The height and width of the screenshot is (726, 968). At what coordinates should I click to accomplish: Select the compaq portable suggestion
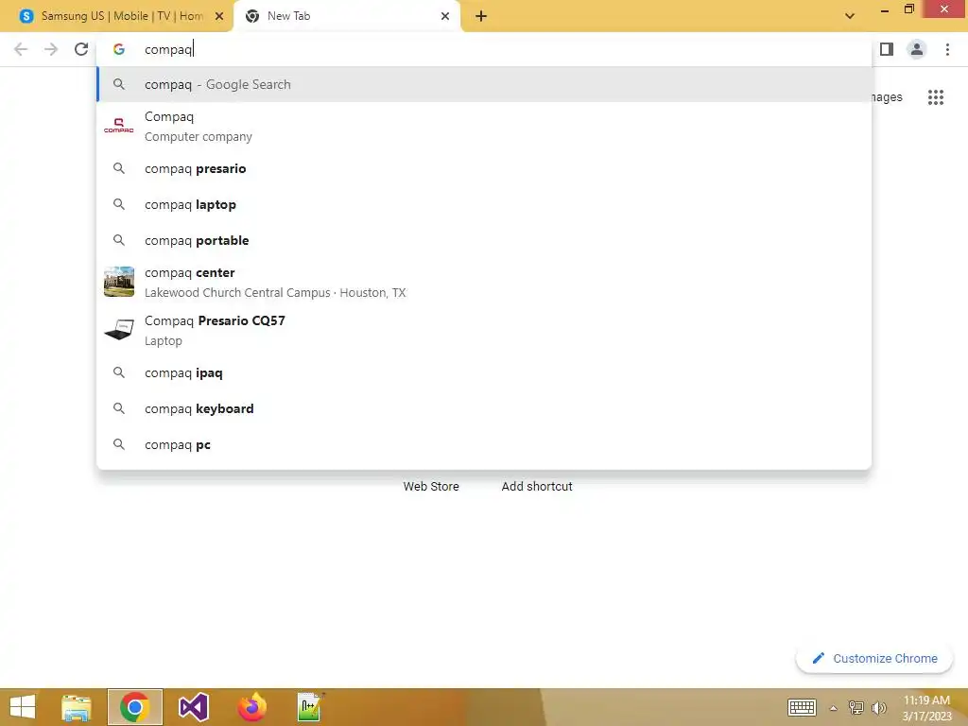484,240
